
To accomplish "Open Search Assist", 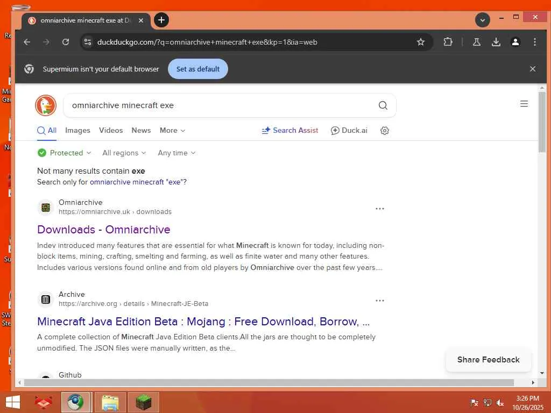I will tap(290, 130).
